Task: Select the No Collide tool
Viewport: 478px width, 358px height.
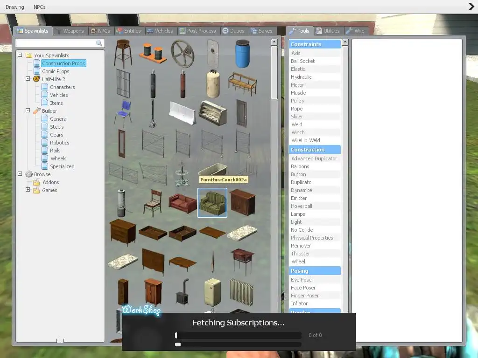Action: pyautogui.click(x=315, y=230)
